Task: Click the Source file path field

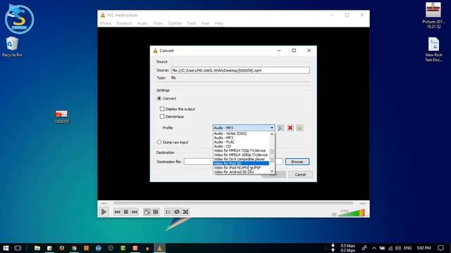Action: (x=240, y=70)
